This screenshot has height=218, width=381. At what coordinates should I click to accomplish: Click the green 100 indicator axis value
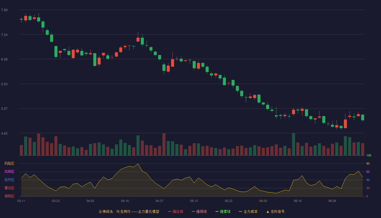(369, 155)
